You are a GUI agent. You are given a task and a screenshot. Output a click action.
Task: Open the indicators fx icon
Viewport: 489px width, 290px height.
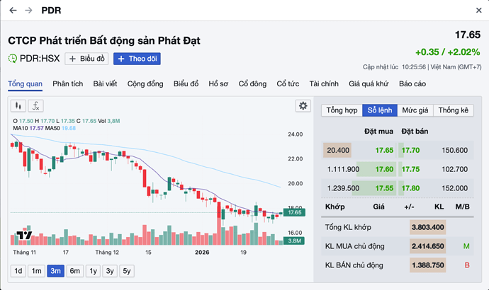(35, 106)
